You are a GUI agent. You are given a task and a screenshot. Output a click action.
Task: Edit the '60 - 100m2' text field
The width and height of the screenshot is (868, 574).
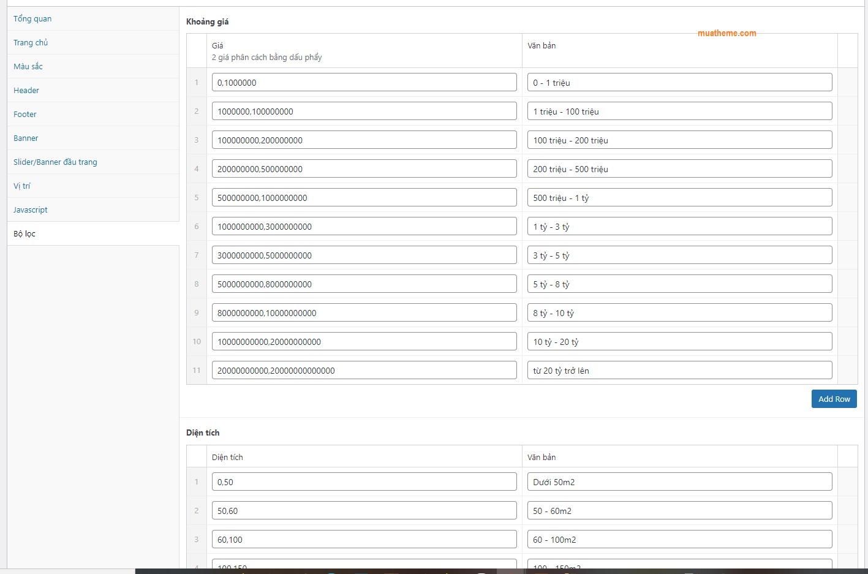[679, 540]
